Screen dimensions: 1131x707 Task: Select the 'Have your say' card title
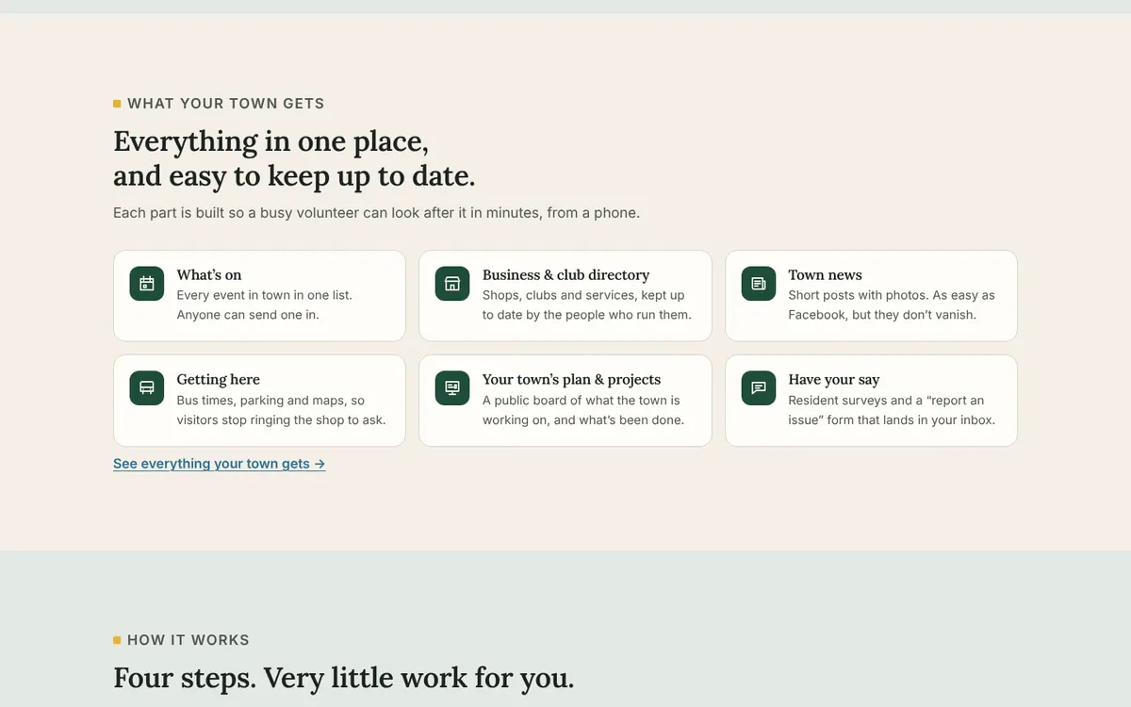tap(834, 380)
